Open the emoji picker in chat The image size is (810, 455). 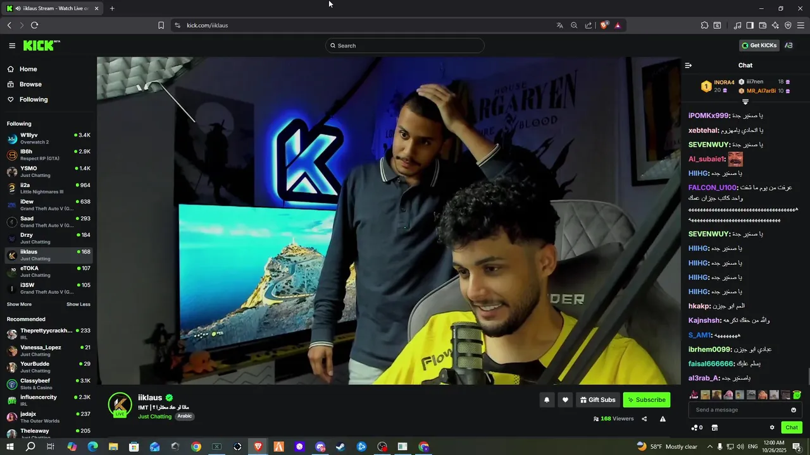[794, 409]
